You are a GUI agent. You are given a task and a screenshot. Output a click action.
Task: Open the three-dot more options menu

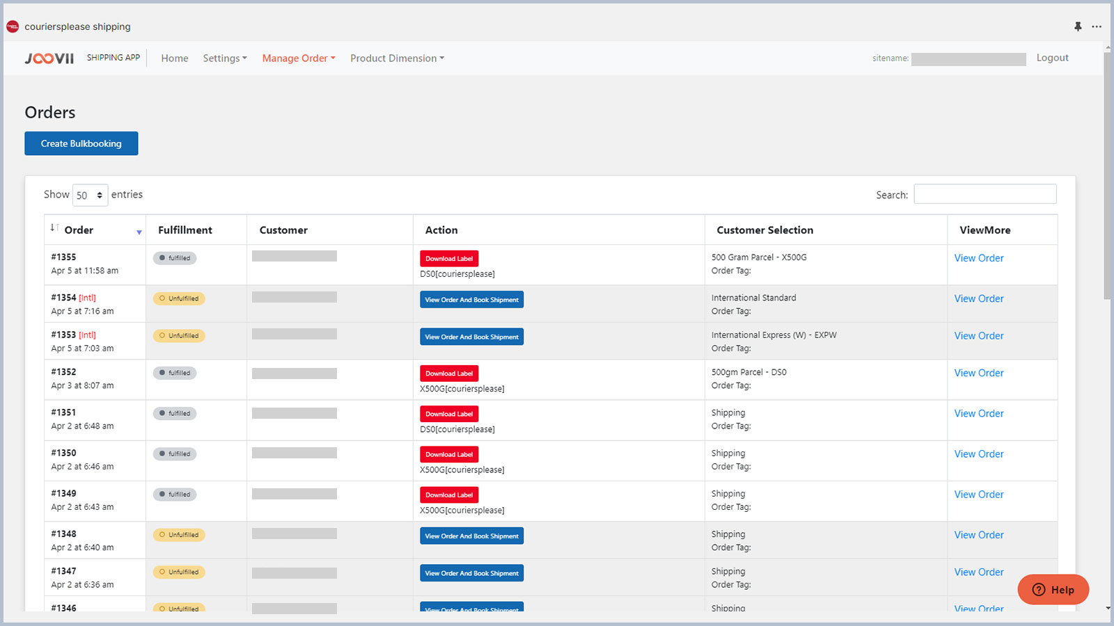point(1097,26)
